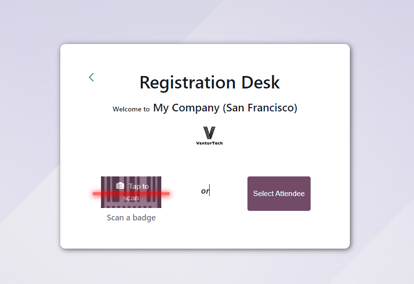The width and height of the screenshot is (414, 284).
Task: Click the '(San Francisco)' part of company name
Action: coord(260,108)
